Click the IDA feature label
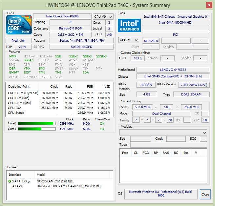This screenshot has width=252, height=206. [86, 72]
